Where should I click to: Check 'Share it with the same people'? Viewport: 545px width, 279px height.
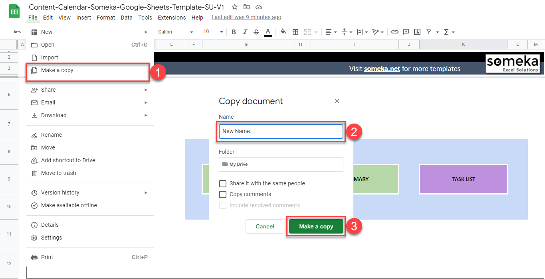223,183
